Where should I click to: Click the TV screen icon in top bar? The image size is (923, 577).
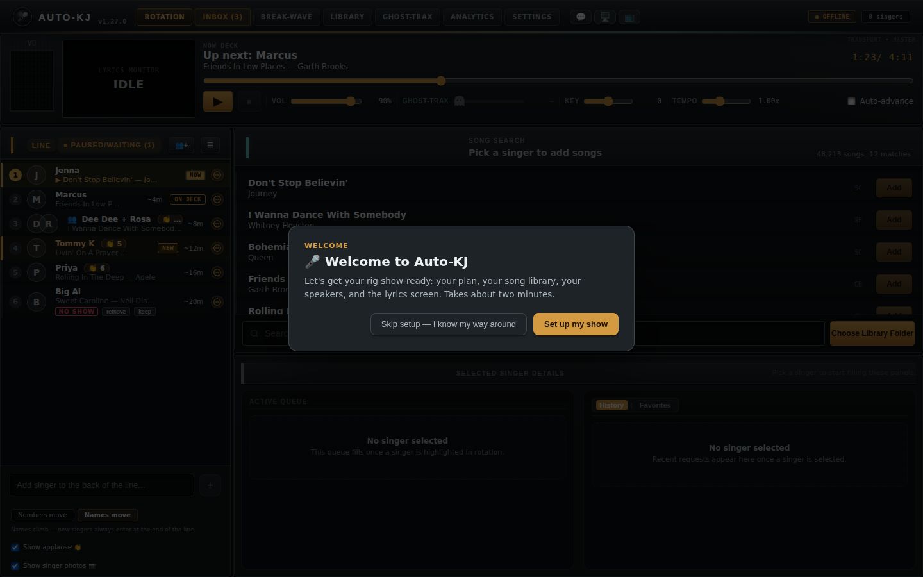[629, 17]
